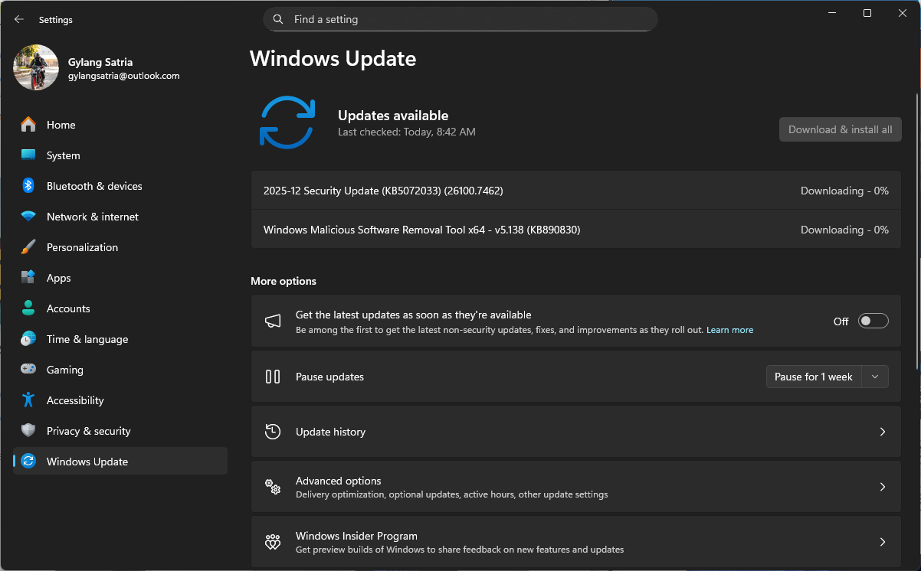The width and height of the screenshot is (921, 571).
Task: Click the Pause for 1 week button
Action: point(814,377)
